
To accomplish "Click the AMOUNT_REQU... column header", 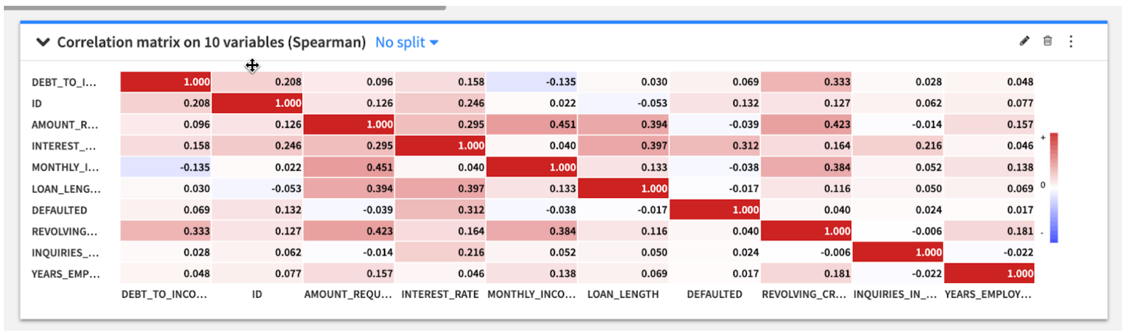I will point(348,294).
